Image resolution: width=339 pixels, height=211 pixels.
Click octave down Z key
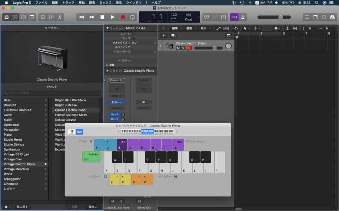point(114,180)
